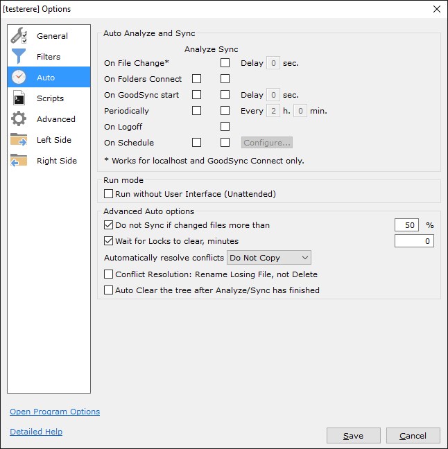448x449 pixels.
Task: Select the Filters funnel icon
Action: (19, 57)
